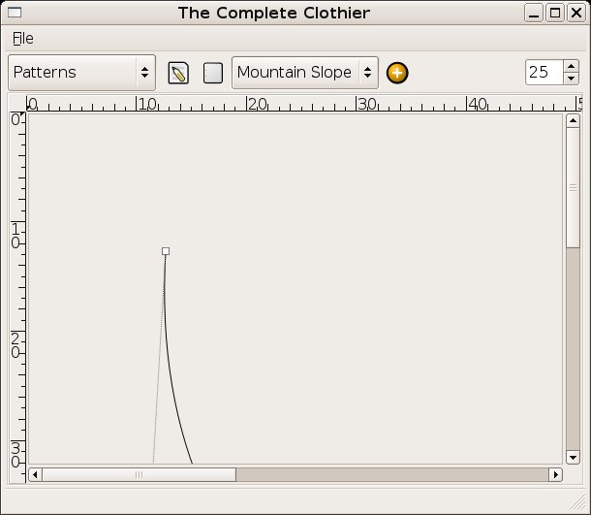Viewport: 591px width, 515px height.
Task: Click the horizontal scrollbar left arrow
Action: [x=35, y=474]
